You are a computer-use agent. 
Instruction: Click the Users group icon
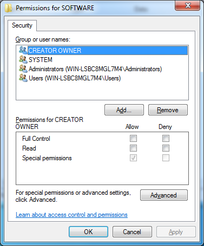point(23,78)
